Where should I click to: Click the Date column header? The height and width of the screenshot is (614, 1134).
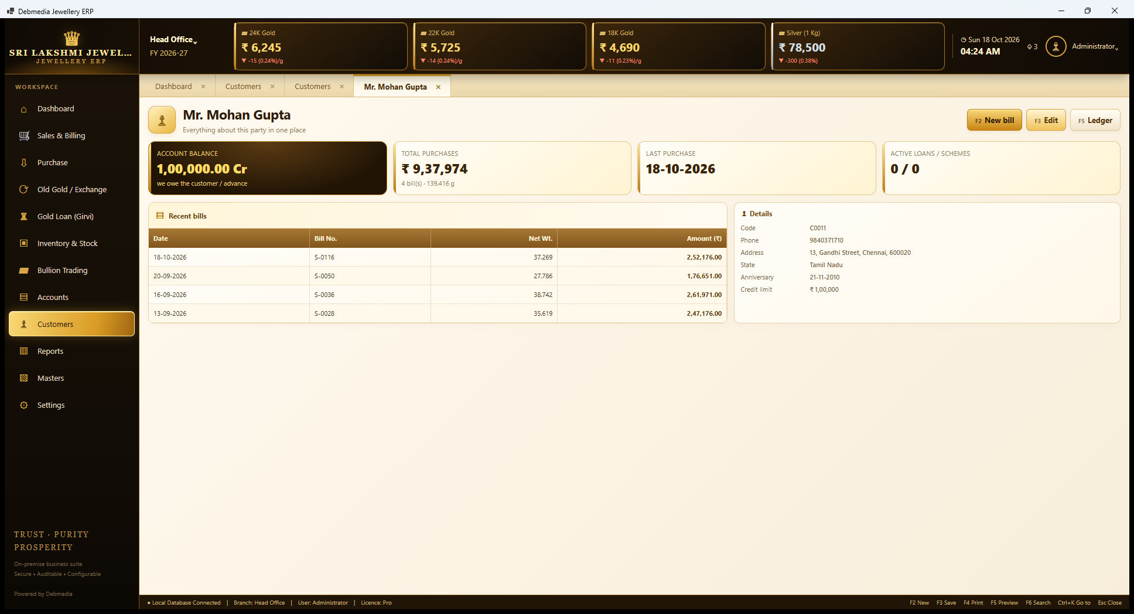[x=229, y=238]
